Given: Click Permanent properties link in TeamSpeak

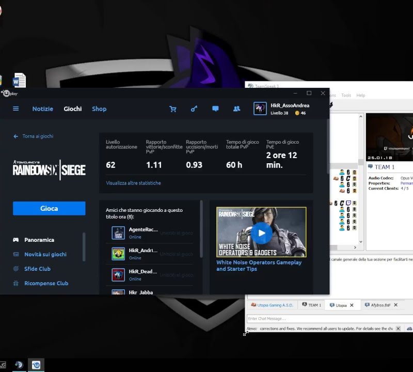Looking at the screenshot, I should (406, 183).
